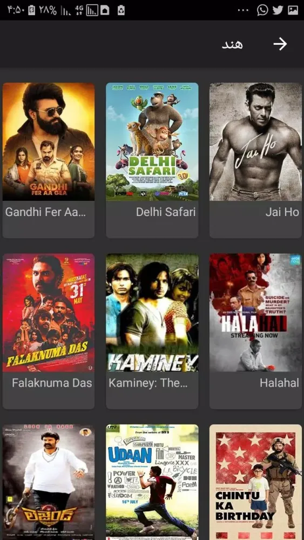This screenshot has width=304, height=540.
Task: Open the Jai Ho movie poster
Action: click(255, 141)
